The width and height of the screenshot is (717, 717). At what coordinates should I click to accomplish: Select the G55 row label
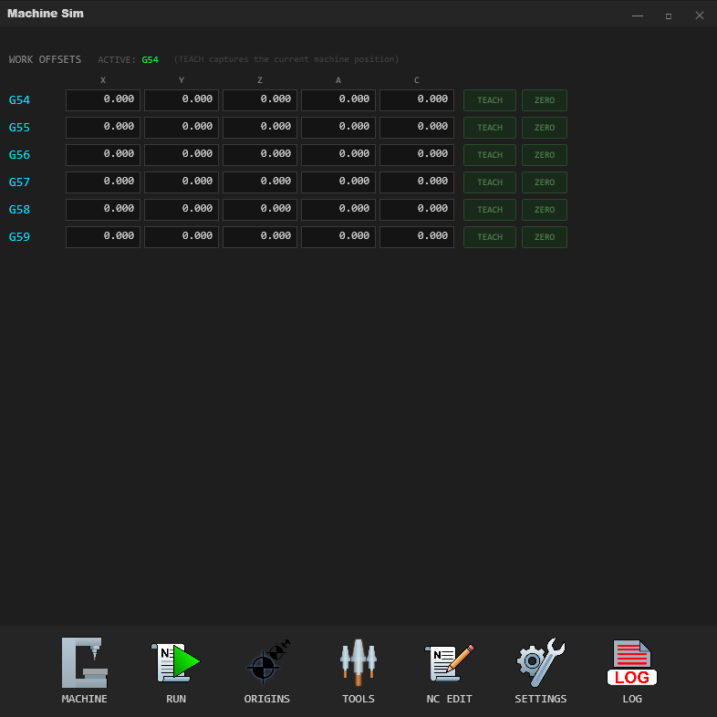[x=19, y=128]
